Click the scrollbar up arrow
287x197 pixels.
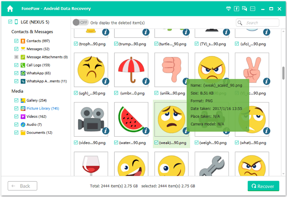[x=283, y=31]
